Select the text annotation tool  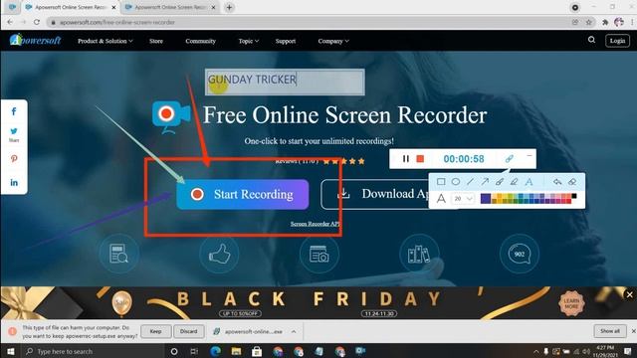(x=529, y=182)
